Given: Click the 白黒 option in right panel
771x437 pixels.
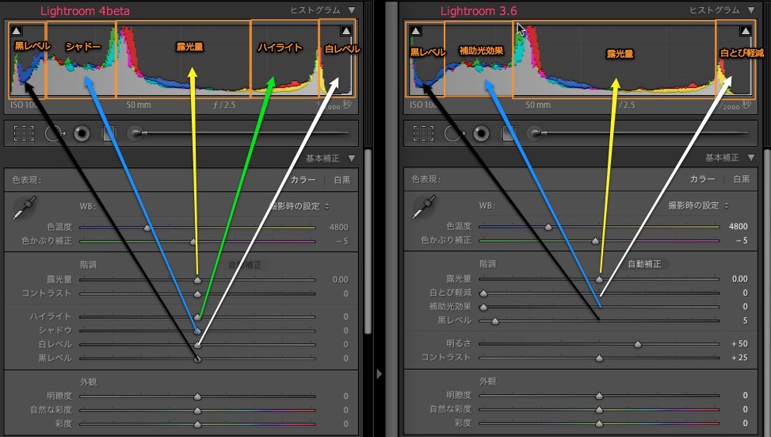Looking at the screenshot, I should pyautogui.click(x=742, y=180).
